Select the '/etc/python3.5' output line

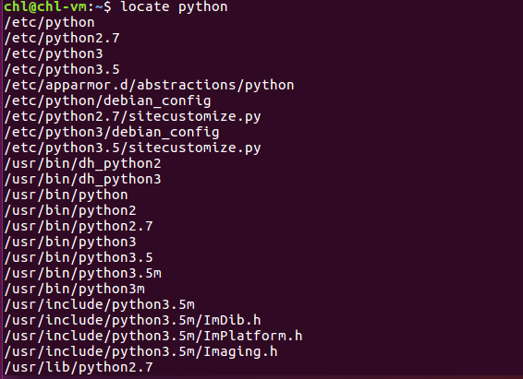click(x=62, y=69)
